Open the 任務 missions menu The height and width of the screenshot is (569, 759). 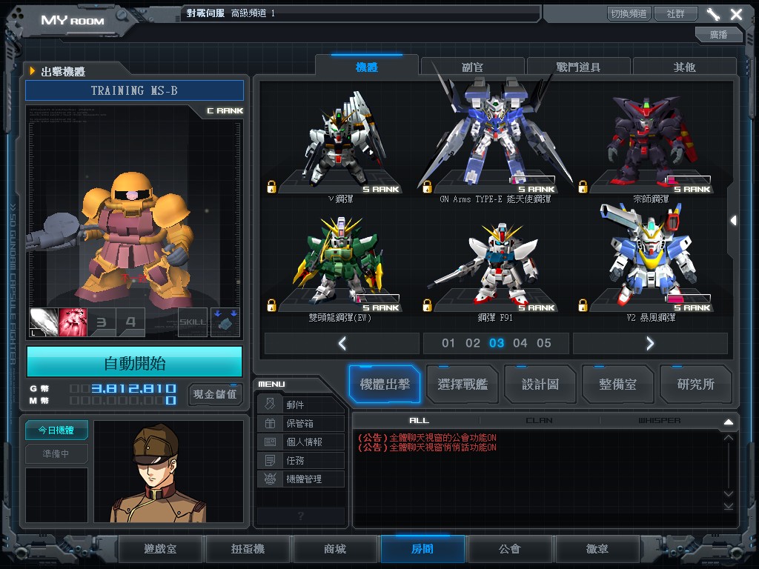[301, 460]
